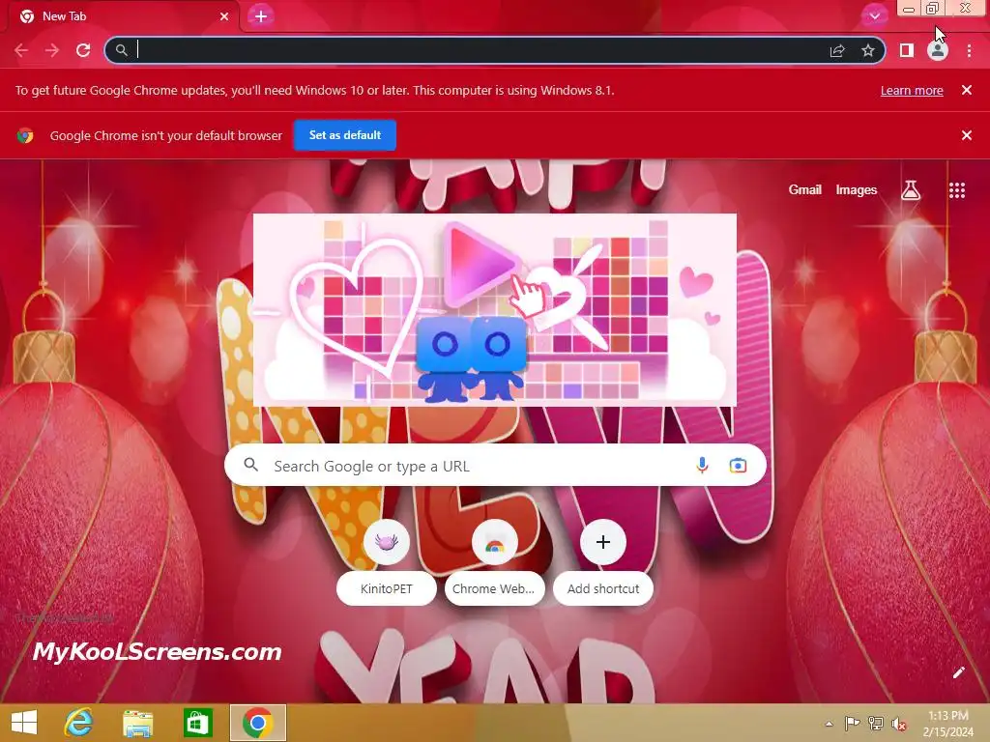Open the Action Center flag icon
990x742 pixels.
852,724
